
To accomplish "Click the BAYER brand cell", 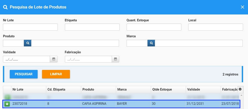I will (x=133, y=104).
